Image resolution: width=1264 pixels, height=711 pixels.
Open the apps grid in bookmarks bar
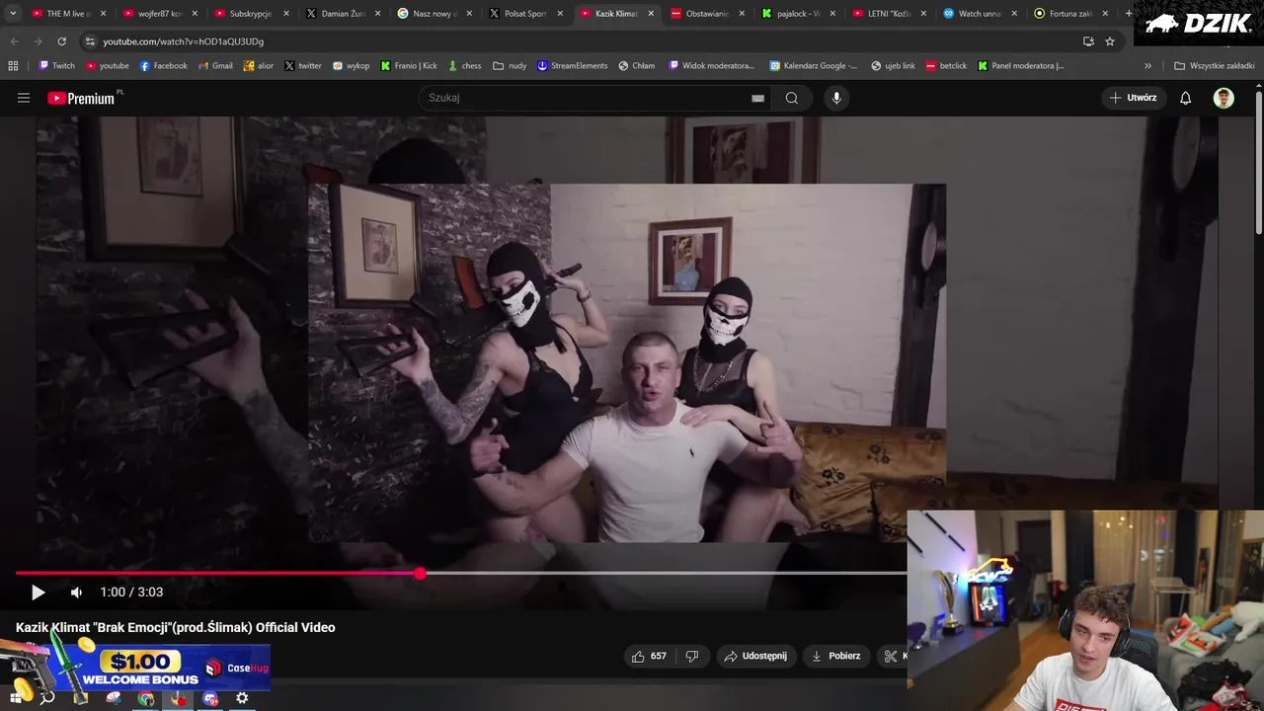tap(13, 66)
